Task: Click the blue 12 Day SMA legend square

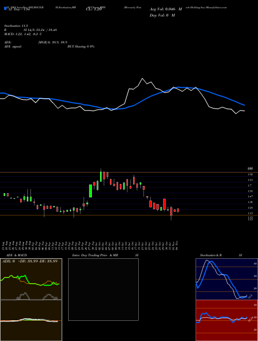Action: (5, 9)
